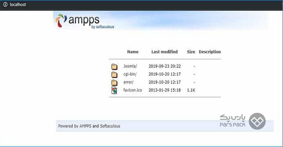Open the error/ directory link
Viewport: 283px width, 147px height.
(x=128, y=82)
